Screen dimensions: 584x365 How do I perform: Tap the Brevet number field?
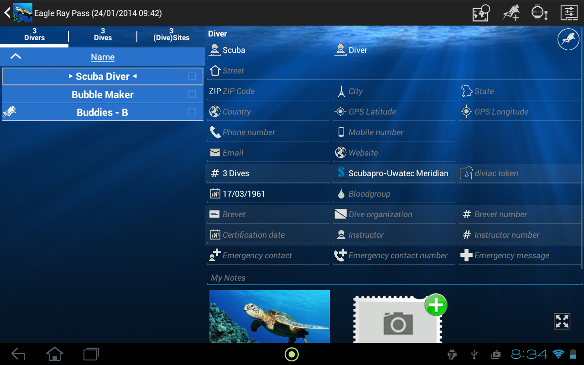(x=520, y=214)
